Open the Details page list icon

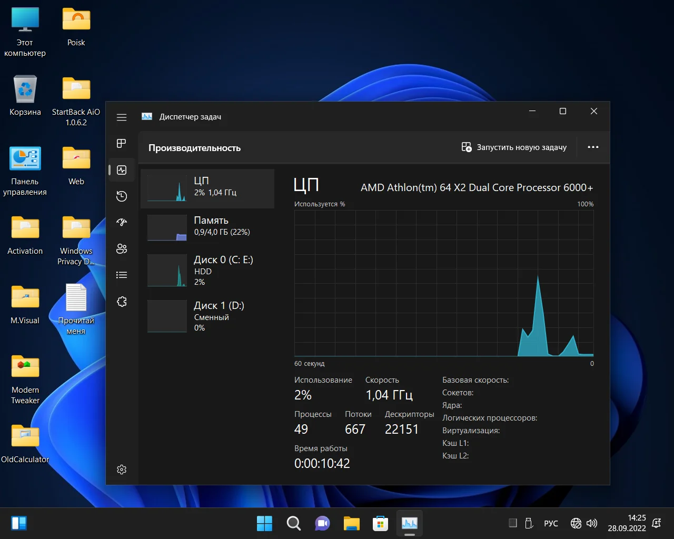point(122,275)
